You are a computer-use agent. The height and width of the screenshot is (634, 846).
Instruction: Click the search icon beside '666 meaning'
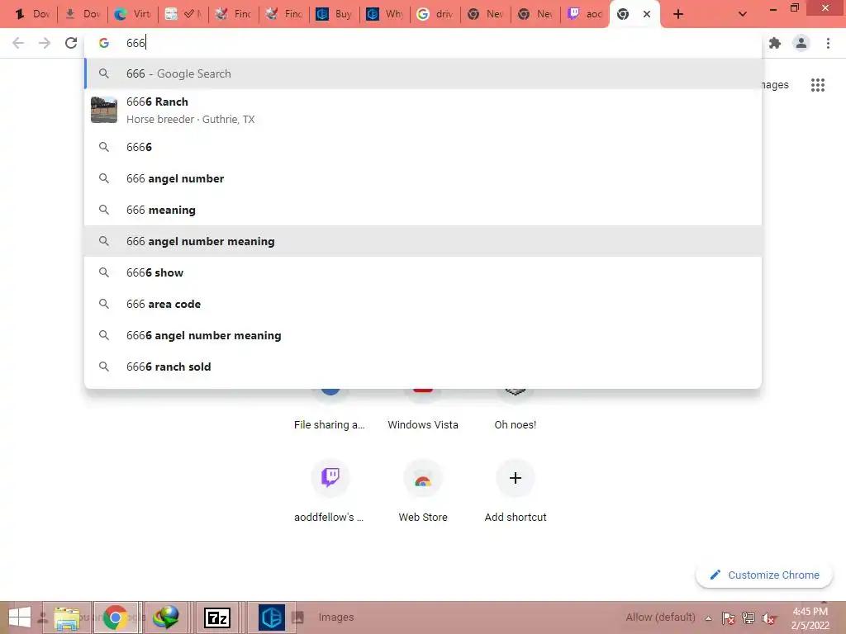[x=104, y=210]
